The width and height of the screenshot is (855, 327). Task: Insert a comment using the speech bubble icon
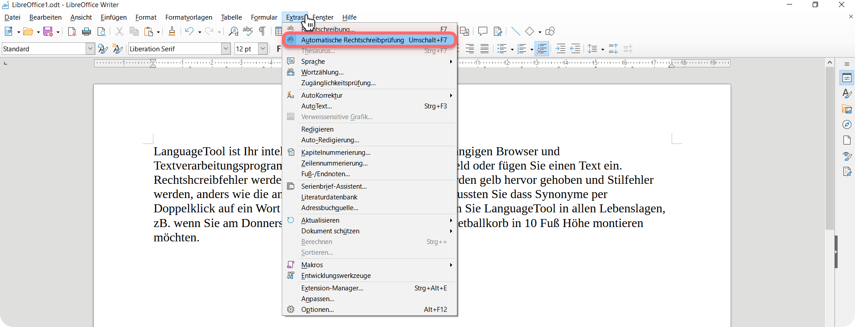(482, 32)
